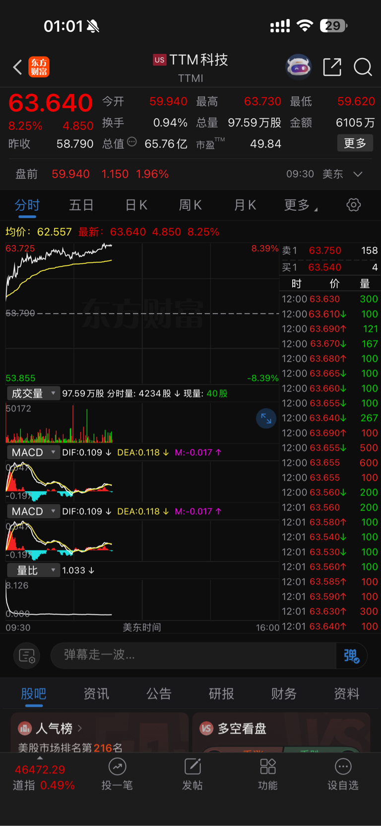Open the second MACD indicator dropdown
Image resolution: width=381 pixels, height=826 pixels.
pos(33,511)
